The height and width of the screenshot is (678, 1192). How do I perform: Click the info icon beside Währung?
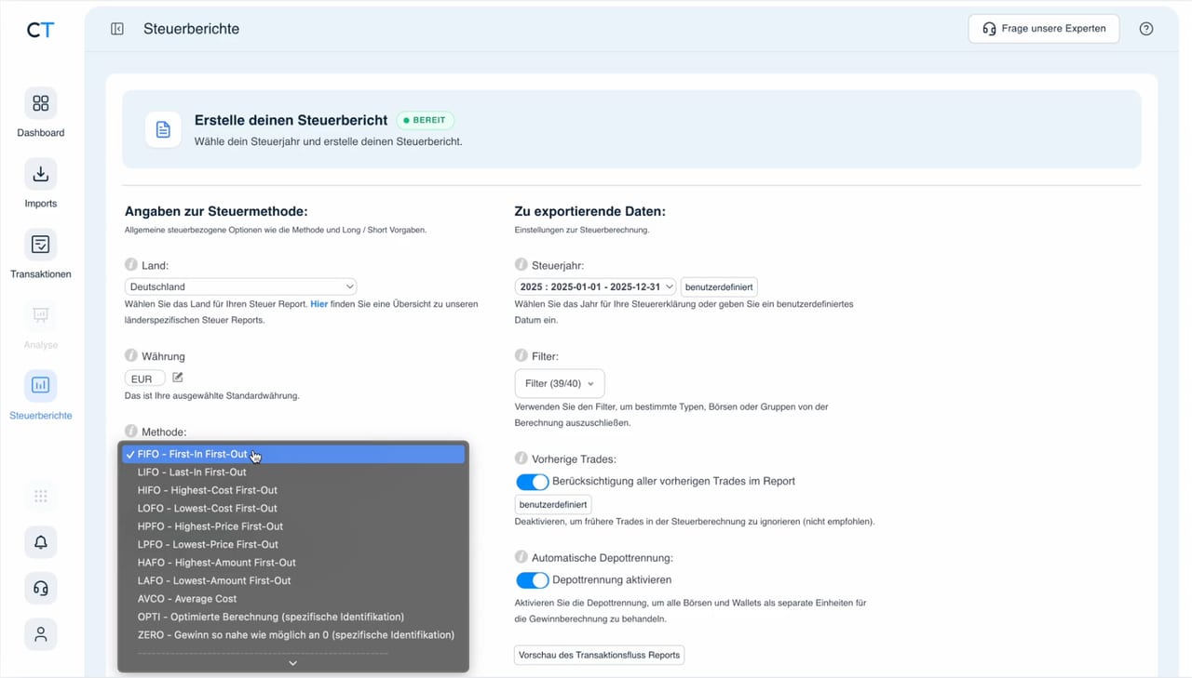tap(131, 356)
